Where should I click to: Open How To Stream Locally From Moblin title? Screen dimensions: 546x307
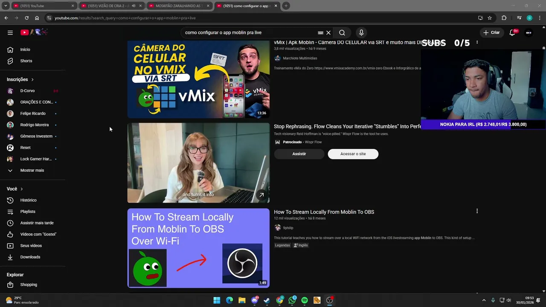(324, 212)
